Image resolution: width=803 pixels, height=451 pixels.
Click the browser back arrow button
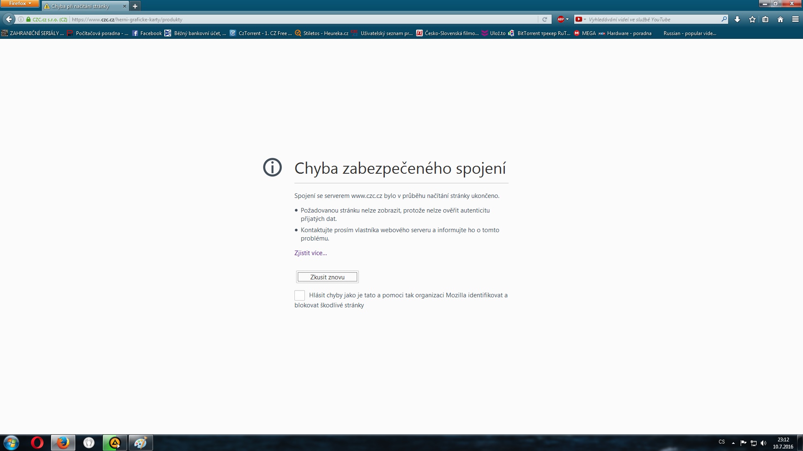(x=9, y=19)
